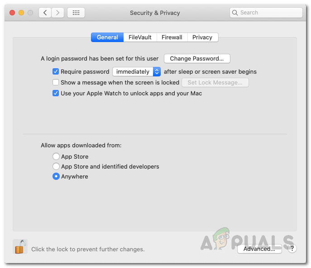This screenshot has height=268, width=311.
Task: Go forward with the right chevron button
Action: (57, 13)
